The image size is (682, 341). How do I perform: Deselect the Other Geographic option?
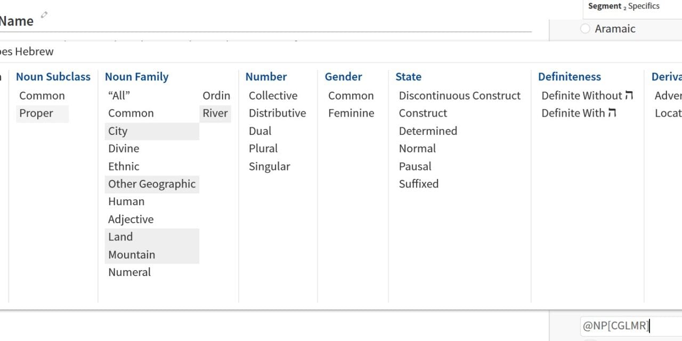(152, 184)
